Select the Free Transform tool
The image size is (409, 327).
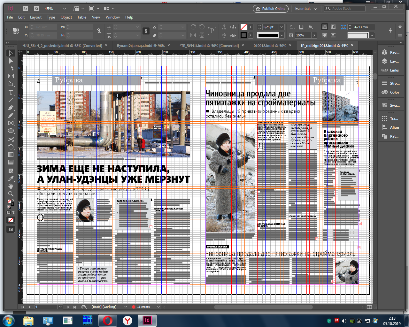pos(11,147)
